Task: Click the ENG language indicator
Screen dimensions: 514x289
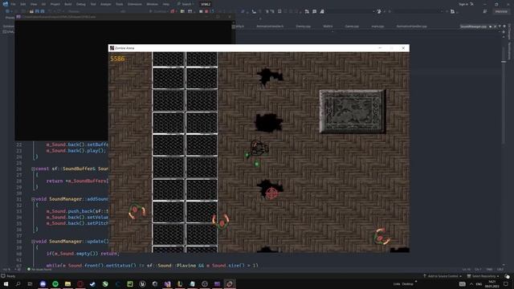Action: pyautogui.click(x=479, y=283)
